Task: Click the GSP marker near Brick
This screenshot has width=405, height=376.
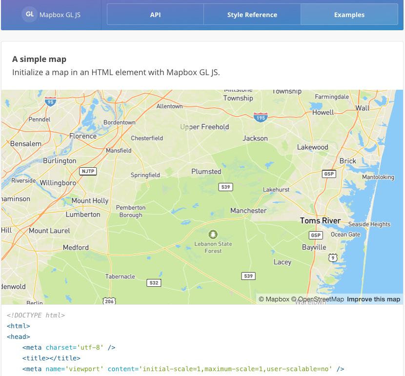Action: coord(329,174)
